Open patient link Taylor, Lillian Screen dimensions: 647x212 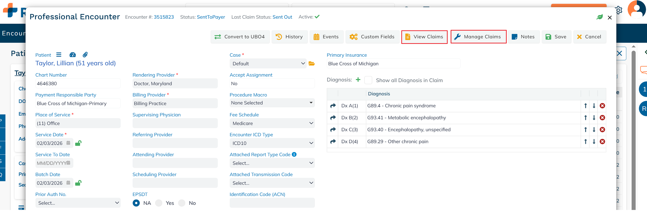(75, 63)
